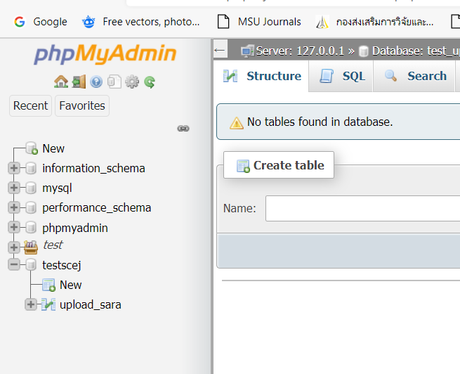
Task: Click the Log out door icon
Action: tap(79, 82)
